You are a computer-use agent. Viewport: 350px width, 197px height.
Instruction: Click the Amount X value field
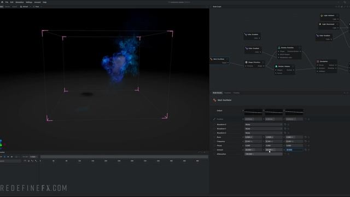click(x=253, y=150)
